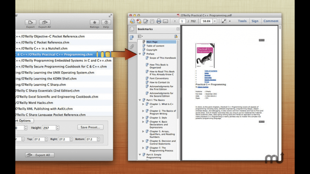310x174 pixels.
Task: Toggle full screen on the converter window
Action: (x=110, y=16)
